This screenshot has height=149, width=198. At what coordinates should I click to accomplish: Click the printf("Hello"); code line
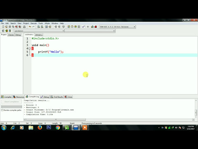click(x=51, y=52)
